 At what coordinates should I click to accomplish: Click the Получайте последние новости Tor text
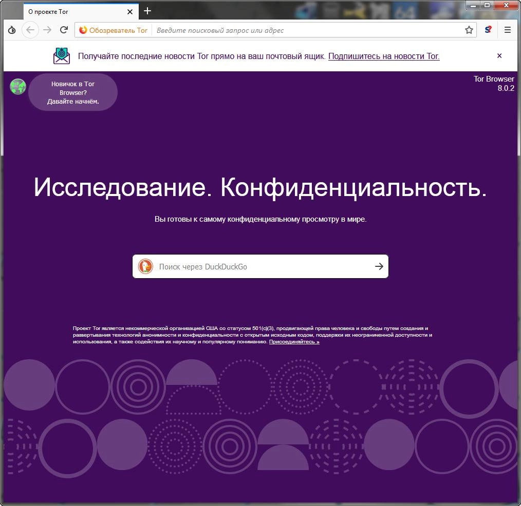(201, 56)
